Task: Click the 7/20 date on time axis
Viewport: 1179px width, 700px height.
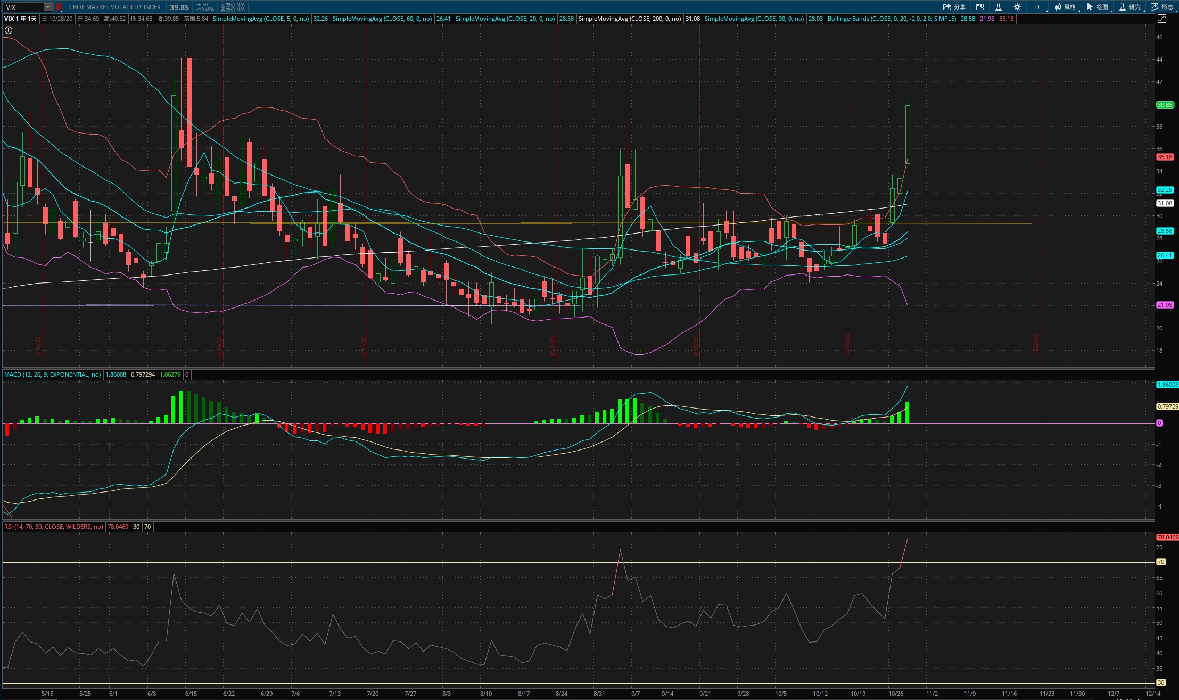Action: pyautogui.click(x=373, y=694)
